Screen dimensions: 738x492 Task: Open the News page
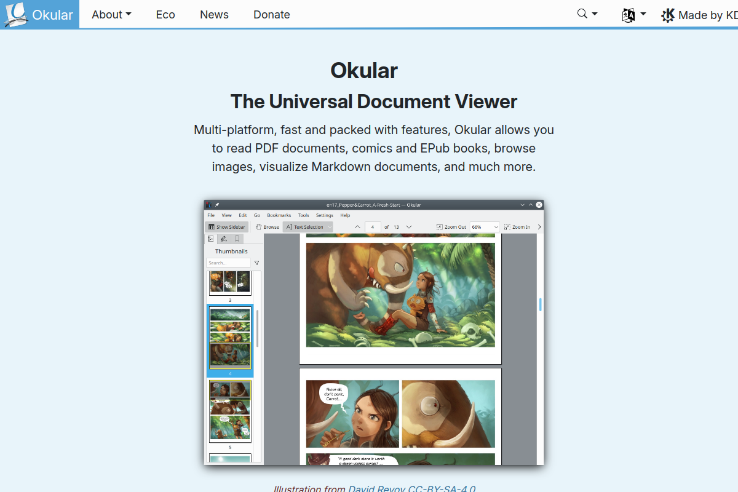(x=214, y=14)
